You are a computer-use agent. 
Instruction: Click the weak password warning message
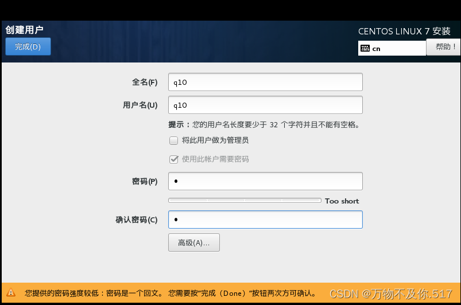(x=171, y=294)
